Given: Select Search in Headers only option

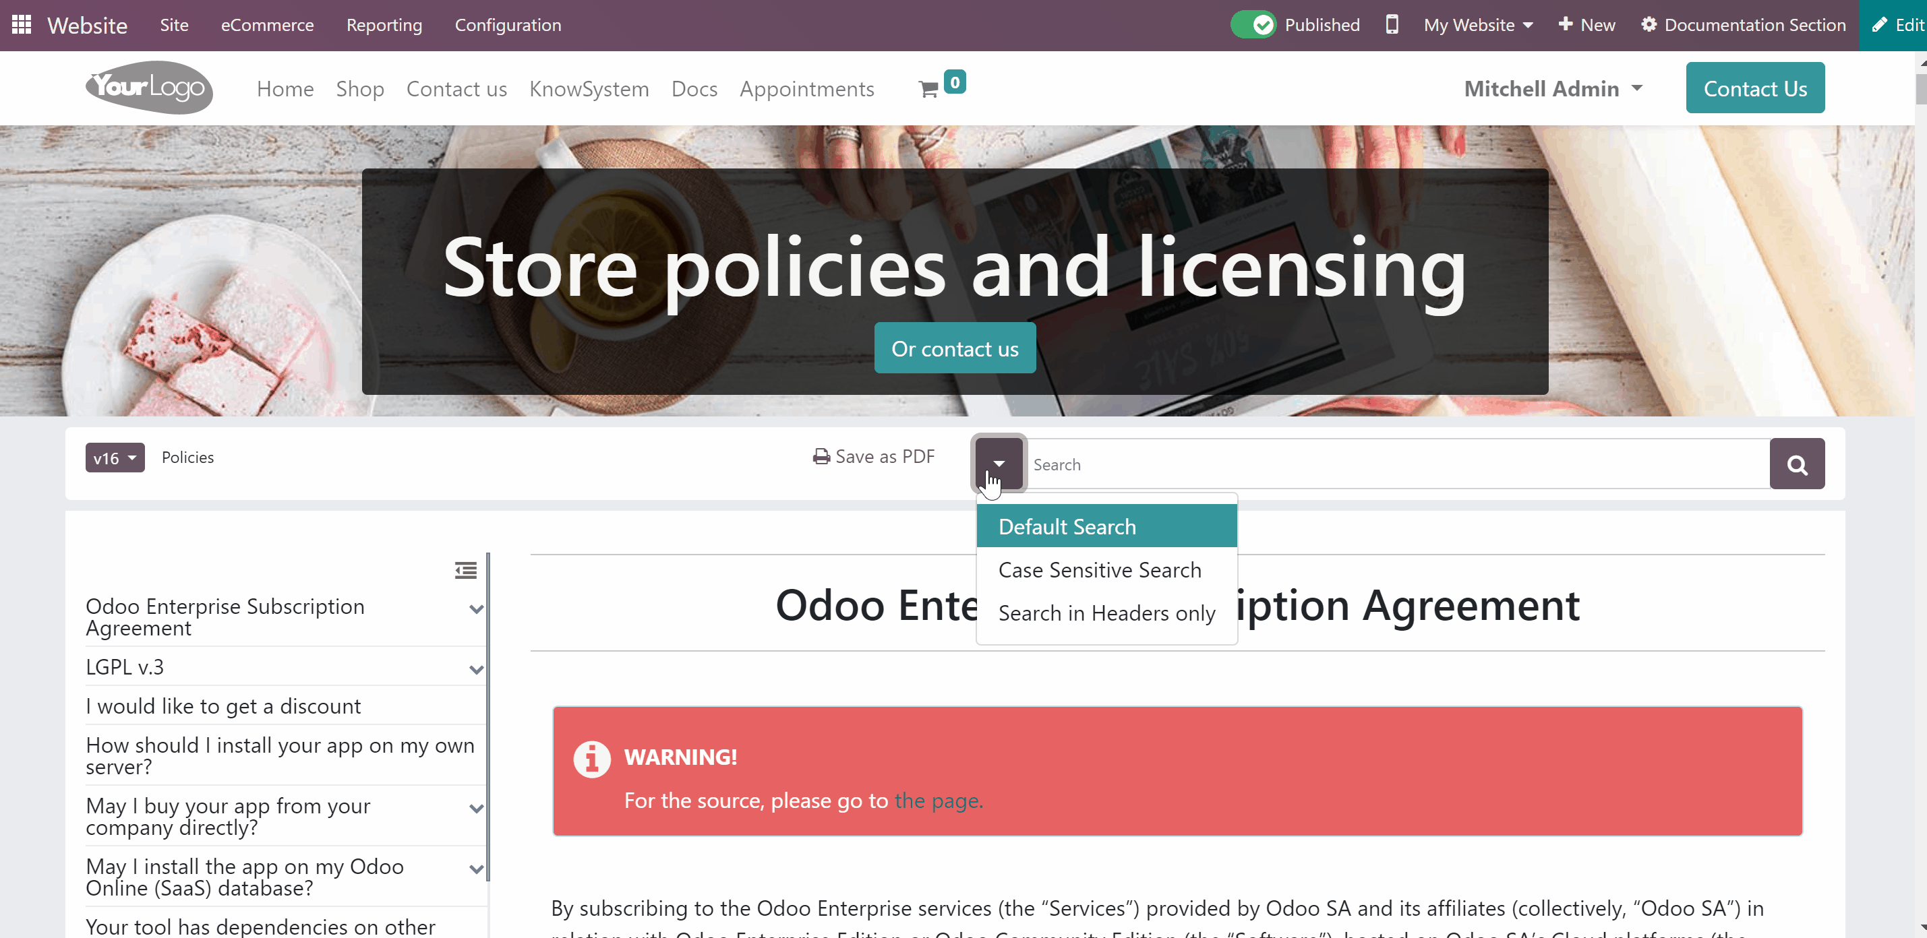Looking at the screenshot, I should [1106, 613].
